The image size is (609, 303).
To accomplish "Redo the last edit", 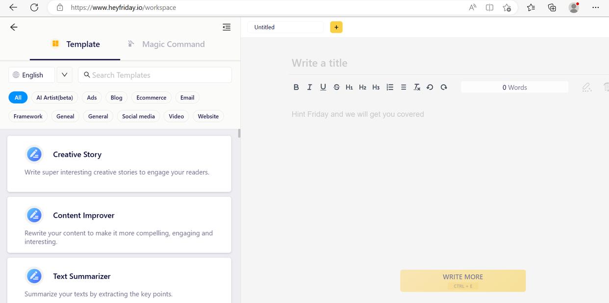I will point(444,87).
